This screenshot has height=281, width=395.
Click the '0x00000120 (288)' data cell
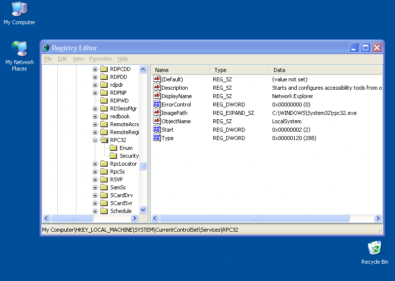point(294,138)
